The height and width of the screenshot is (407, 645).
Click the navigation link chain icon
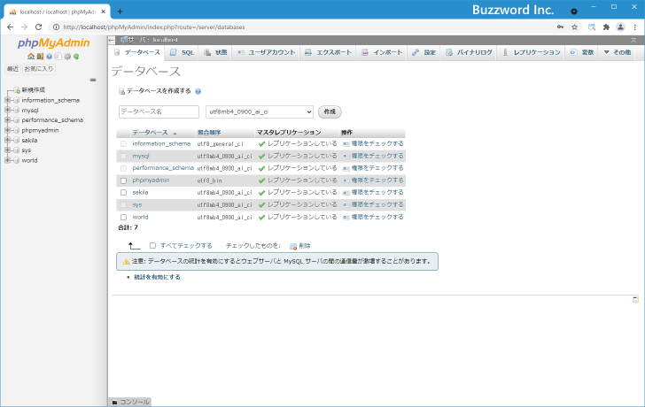(x=93, y=80)
